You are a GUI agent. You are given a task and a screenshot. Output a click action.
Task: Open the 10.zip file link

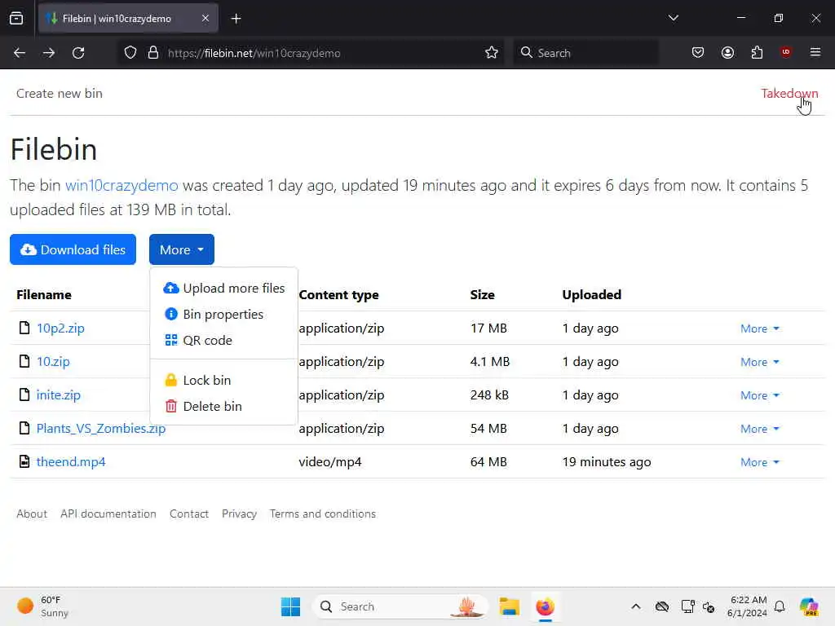53,362
